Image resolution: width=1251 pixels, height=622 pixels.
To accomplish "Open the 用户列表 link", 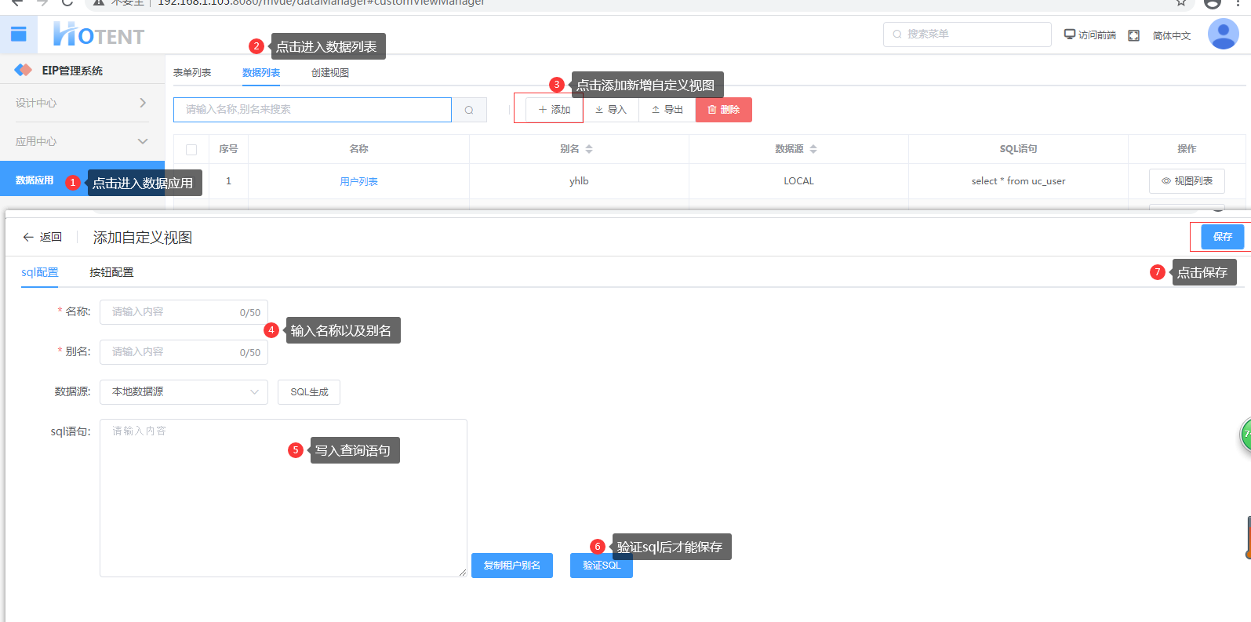I will 358,181.
